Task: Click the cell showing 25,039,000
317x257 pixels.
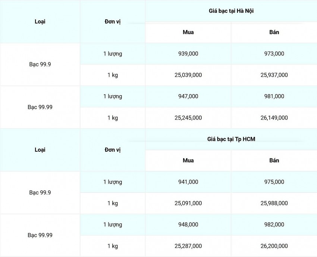Action: 188,75
